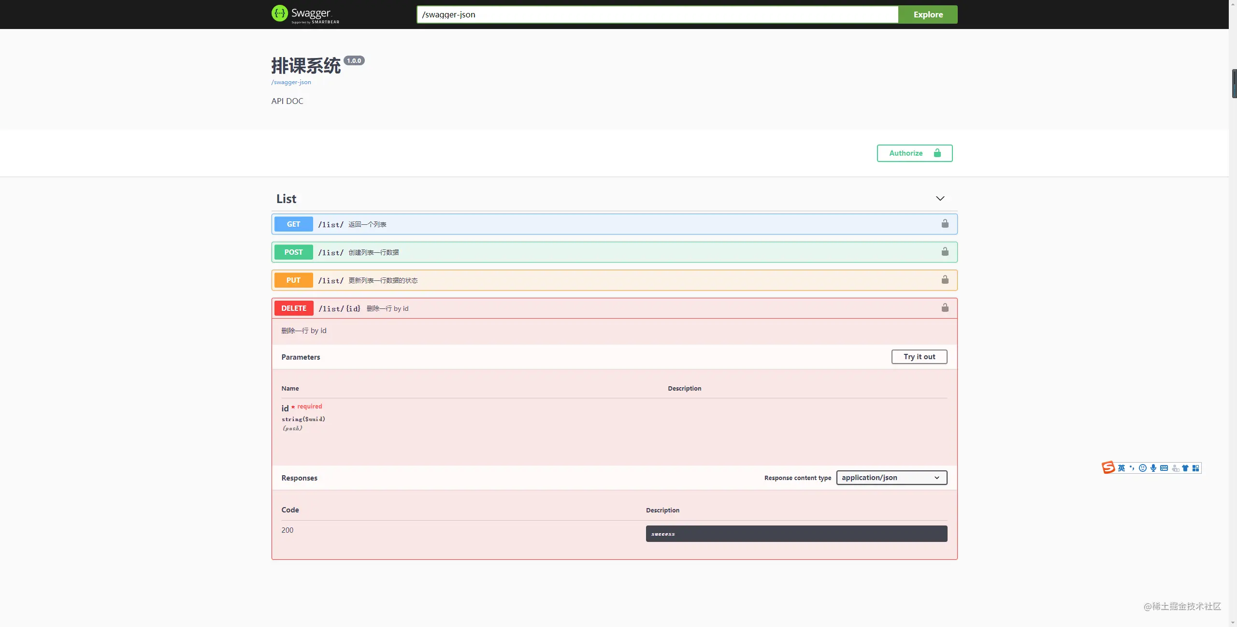The image size is (1237, 627).
Task: Click the lock icon inside Authorize button
Action: (937, 153)
